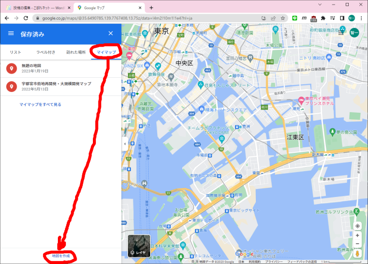This screenshot has width=368, height=264.
Task: Click the red pin icon beside 無題の地図
Action: tap(12, 69)
